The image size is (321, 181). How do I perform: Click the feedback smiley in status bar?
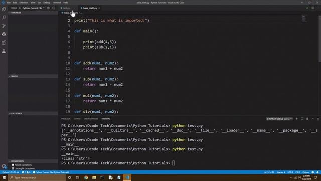click(312, 172)
